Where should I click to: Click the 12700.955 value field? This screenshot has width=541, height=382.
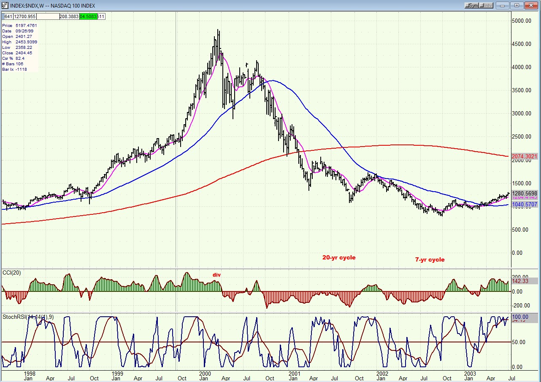tap(25, 16)
